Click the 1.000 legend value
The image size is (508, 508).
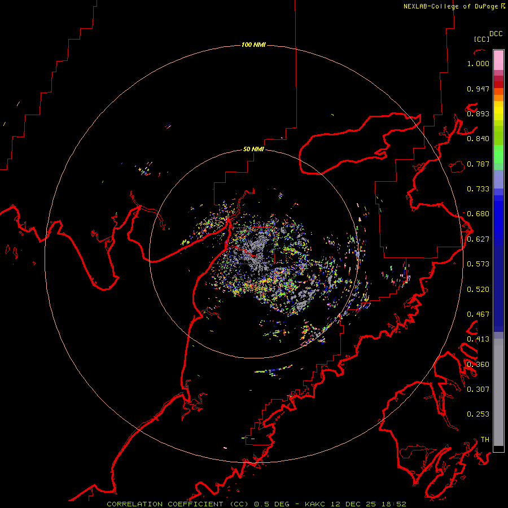[478, 63]
